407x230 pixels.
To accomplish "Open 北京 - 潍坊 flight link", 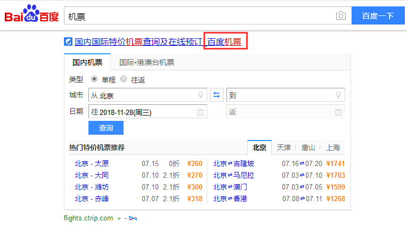I will click(x=92, y=187).
